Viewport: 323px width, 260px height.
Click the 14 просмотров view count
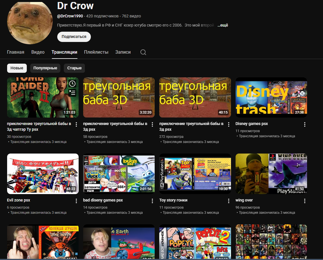tap(95, 207)
